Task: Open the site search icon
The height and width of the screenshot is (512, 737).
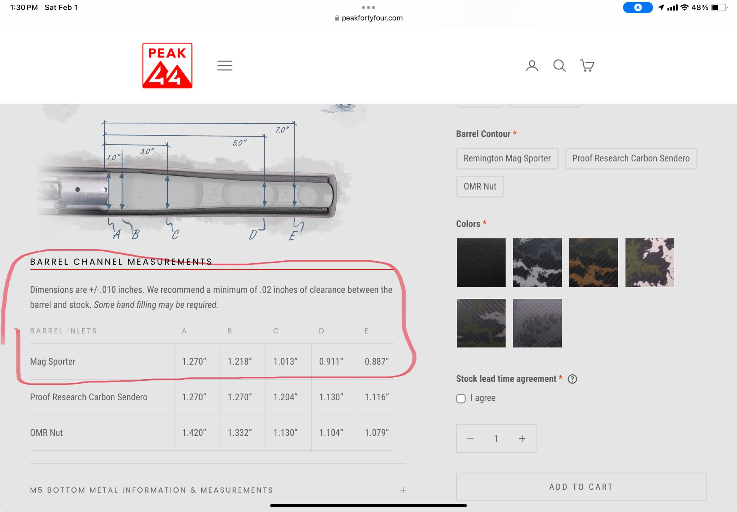Action: (x=559, y=65)
